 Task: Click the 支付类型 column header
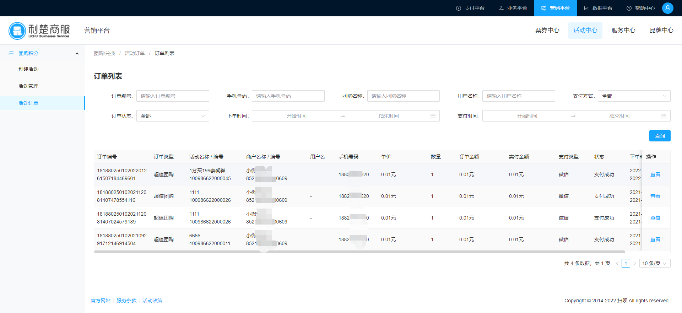[569, 157]
